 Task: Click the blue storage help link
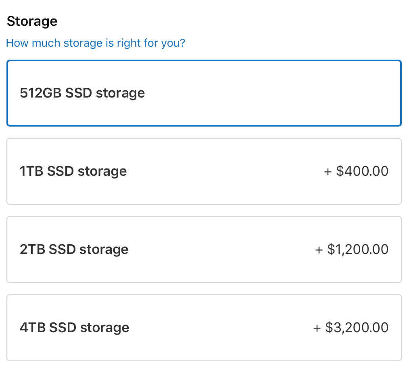(x=96, y=43)
